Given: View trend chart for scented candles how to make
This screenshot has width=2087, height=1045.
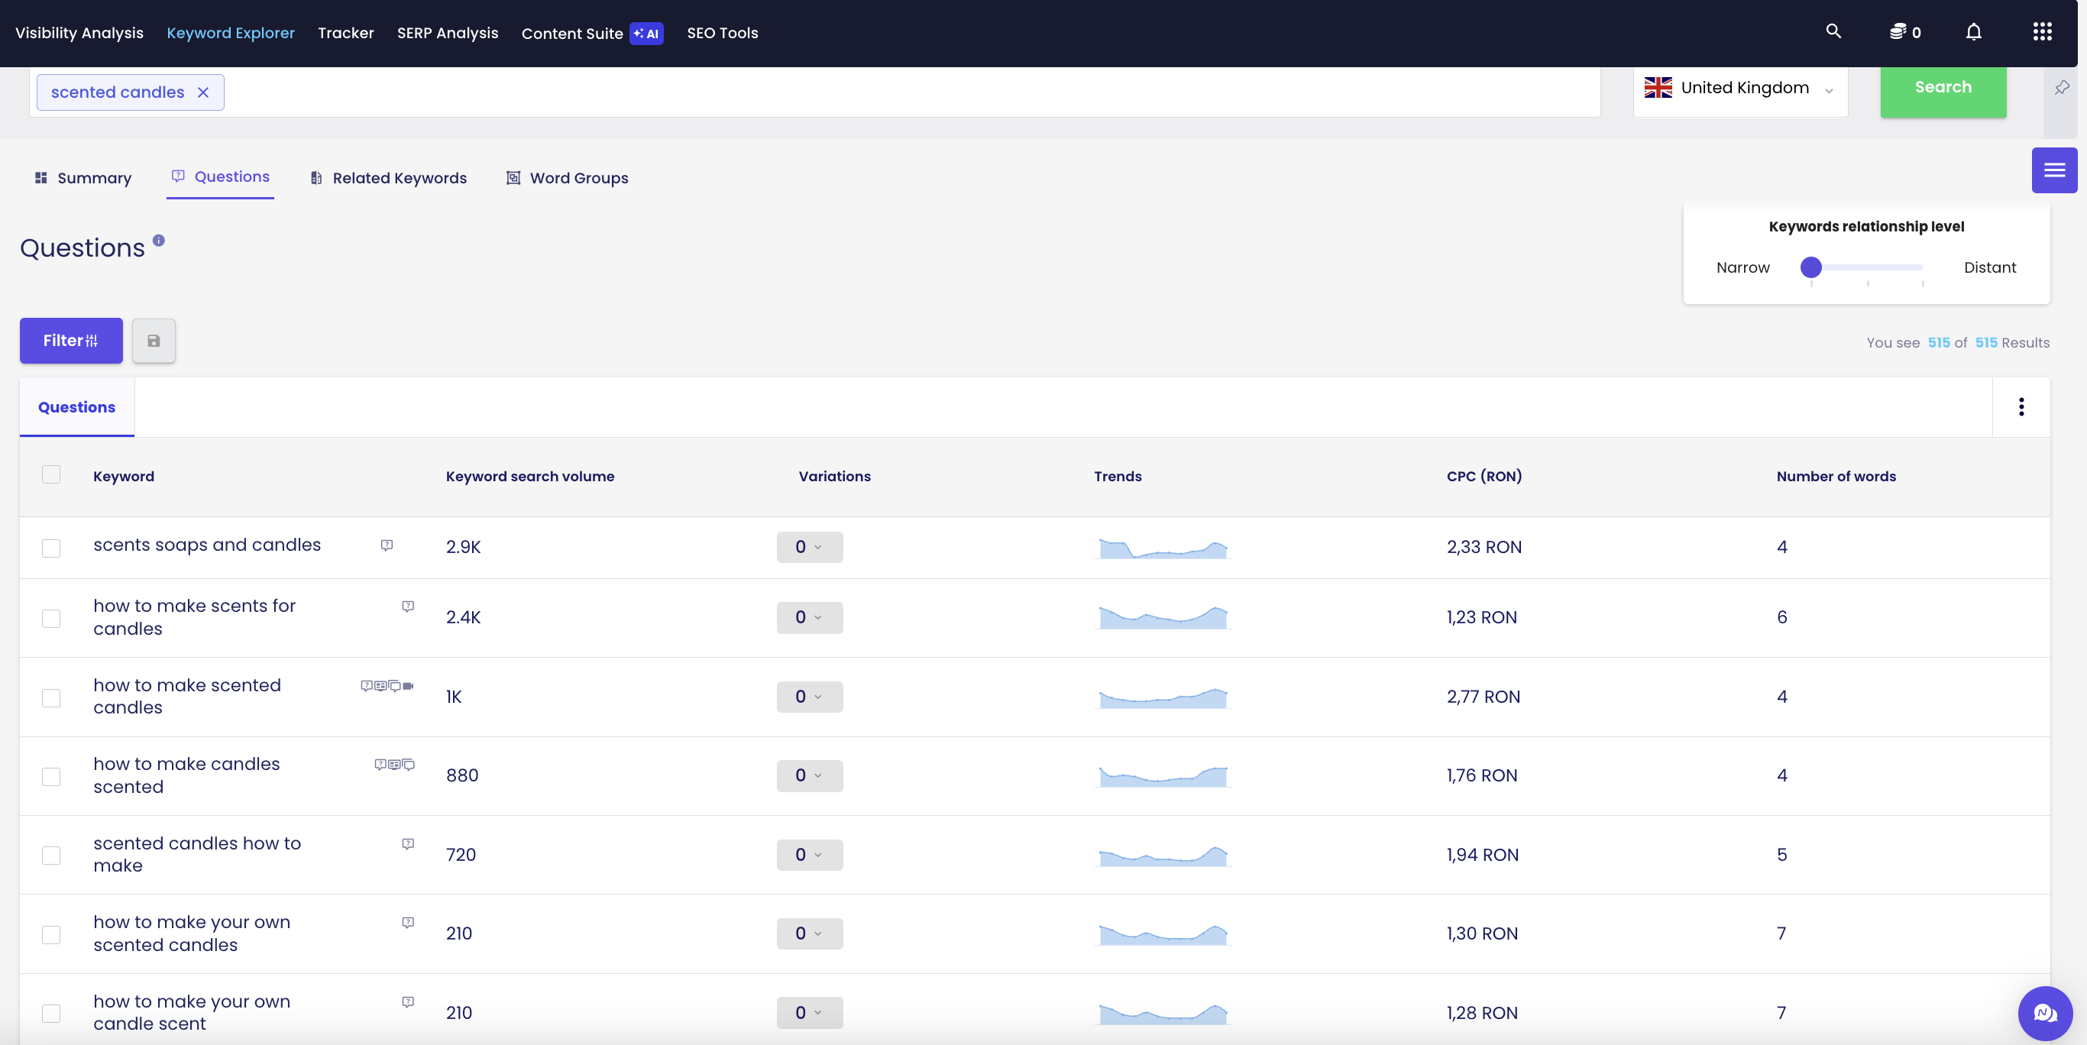Looking at the screenshot, I should coord(1163,856).
